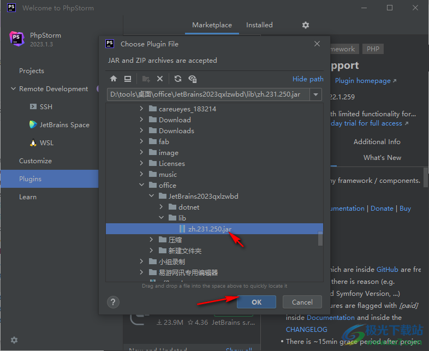The width and height of the screenshot is (429, 351).
Task: Click PHP tag button
Action: (x=373, y=49)
